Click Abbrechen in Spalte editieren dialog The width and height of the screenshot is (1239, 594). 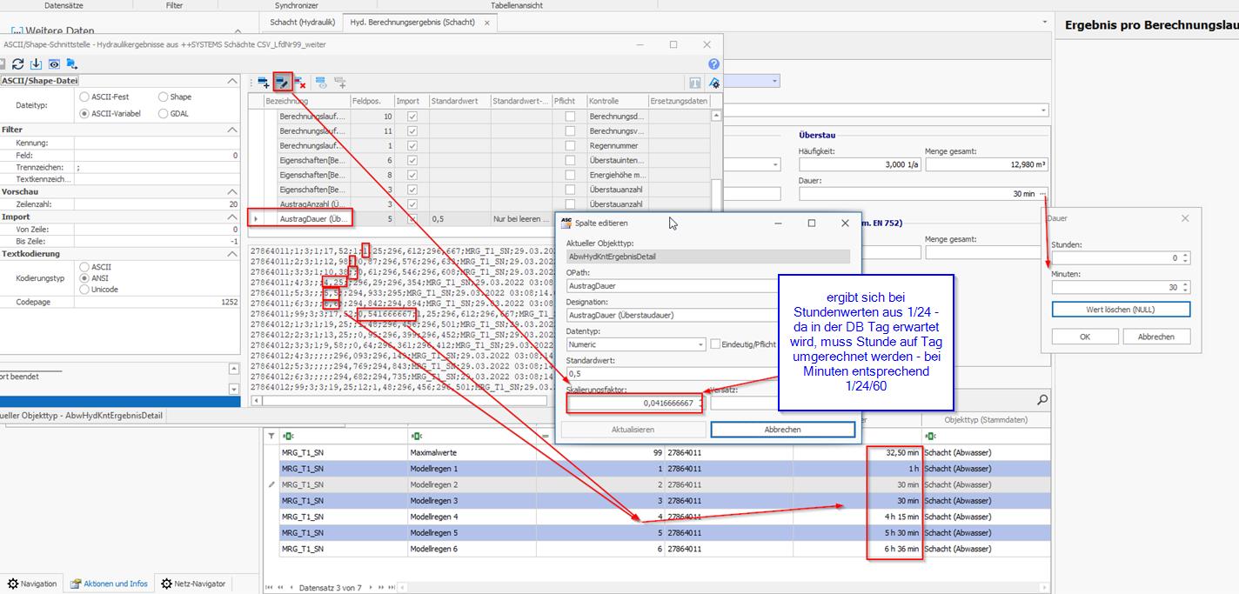click(x=782, y=430)
